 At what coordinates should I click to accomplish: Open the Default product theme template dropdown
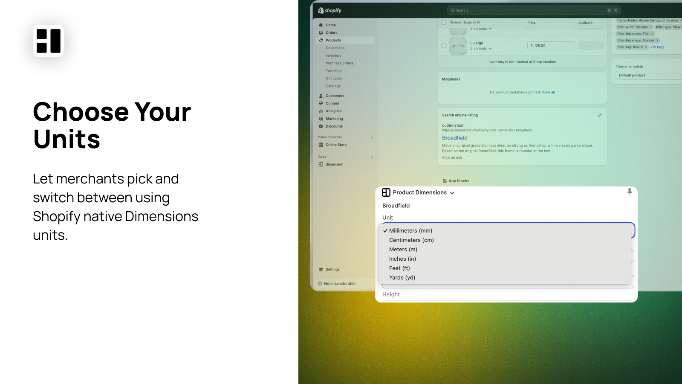click(x=649, y=76)
